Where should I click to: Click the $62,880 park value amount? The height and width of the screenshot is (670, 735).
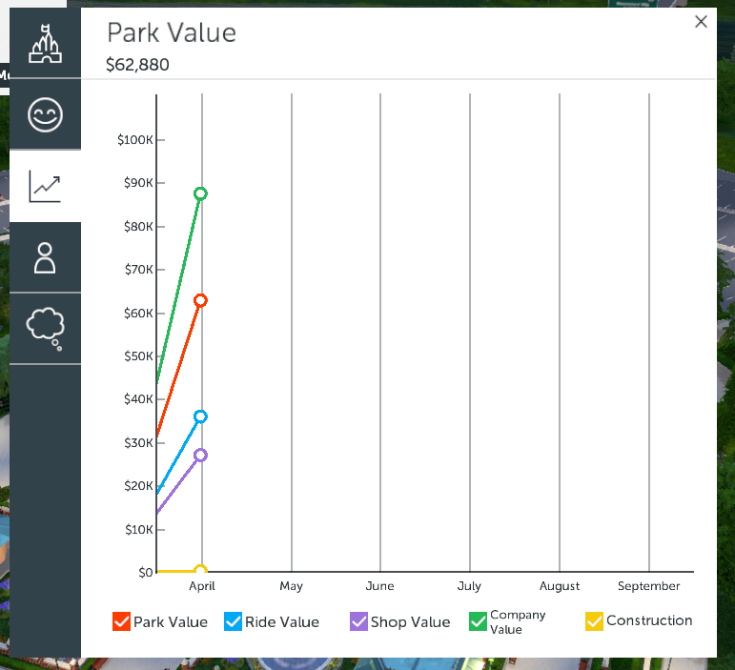pos(138,65)
